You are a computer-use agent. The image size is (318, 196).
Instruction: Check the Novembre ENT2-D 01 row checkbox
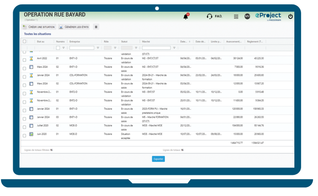click(24, 94)
